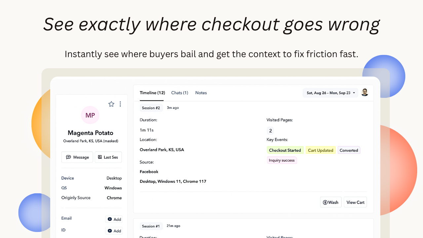
Task: Click the Cart Updated event tag
Action: click(321, 150)
